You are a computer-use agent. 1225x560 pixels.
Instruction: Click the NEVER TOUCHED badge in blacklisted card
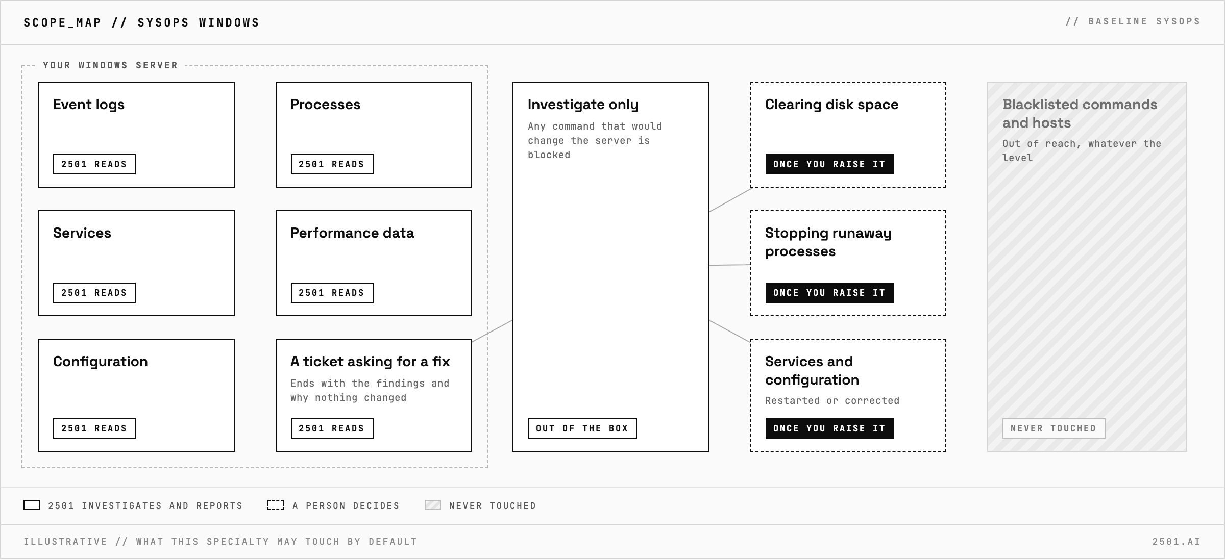click(1053, 428)
